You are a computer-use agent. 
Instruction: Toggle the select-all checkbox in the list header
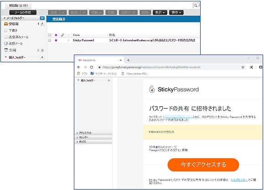tap(50, 35)
